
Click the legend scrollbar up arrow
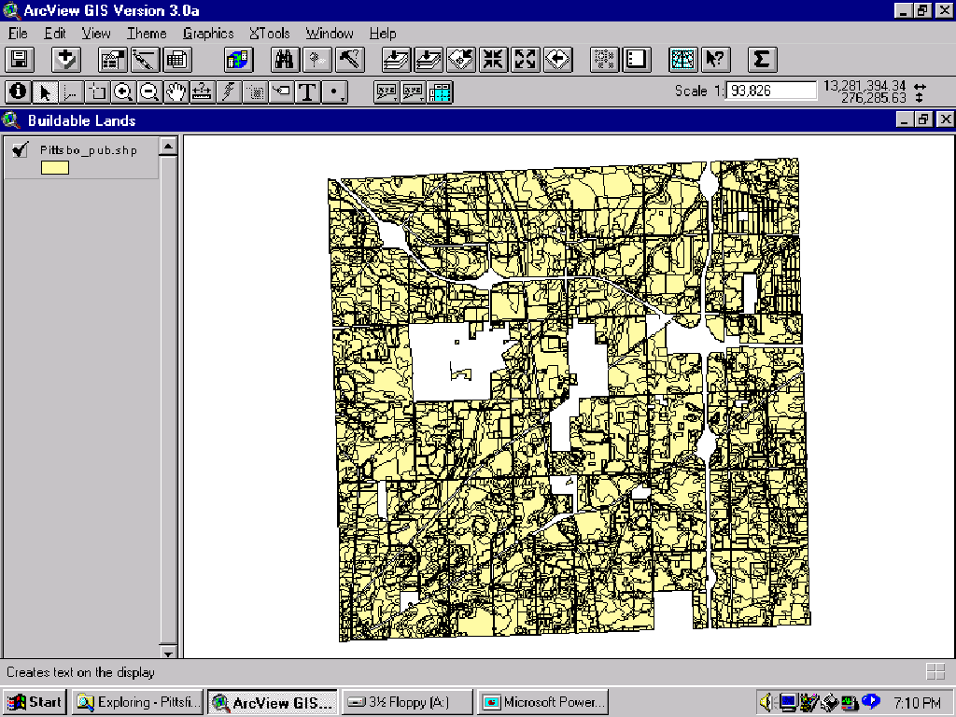(x=168, y=147)
